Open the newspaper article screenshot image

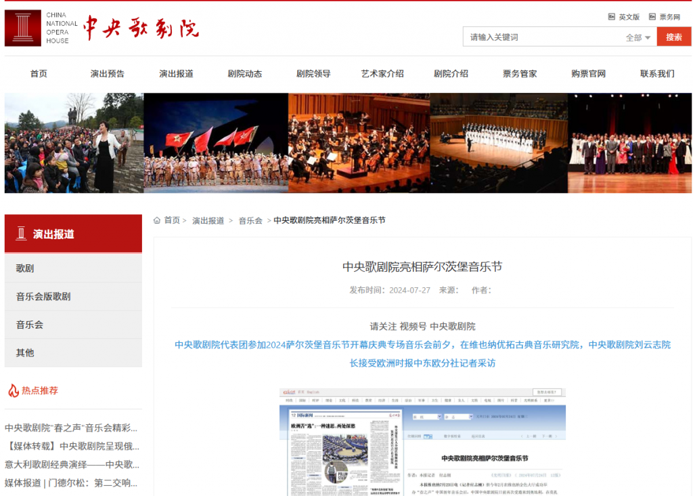pyautogui.click(x=422, y=442)
